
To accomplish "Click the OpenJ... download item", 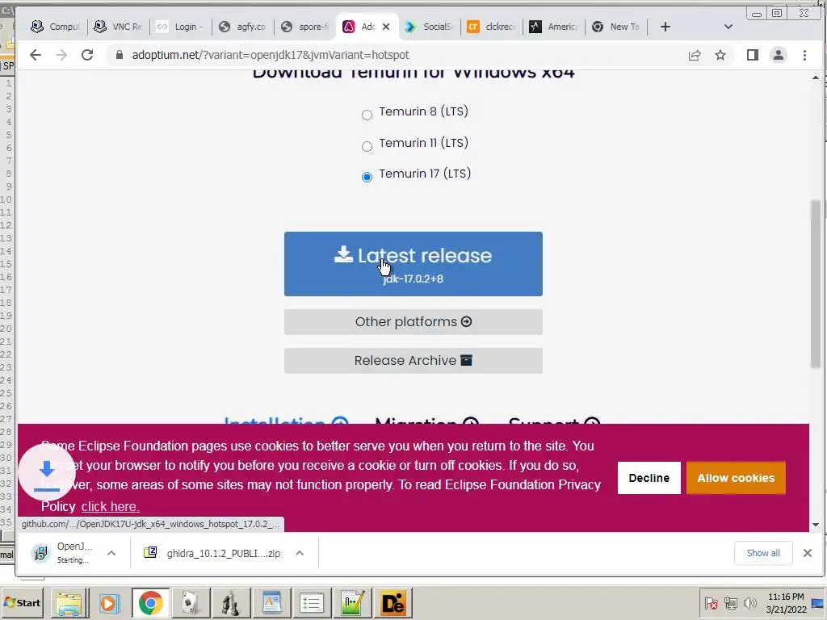I will 65,553.
